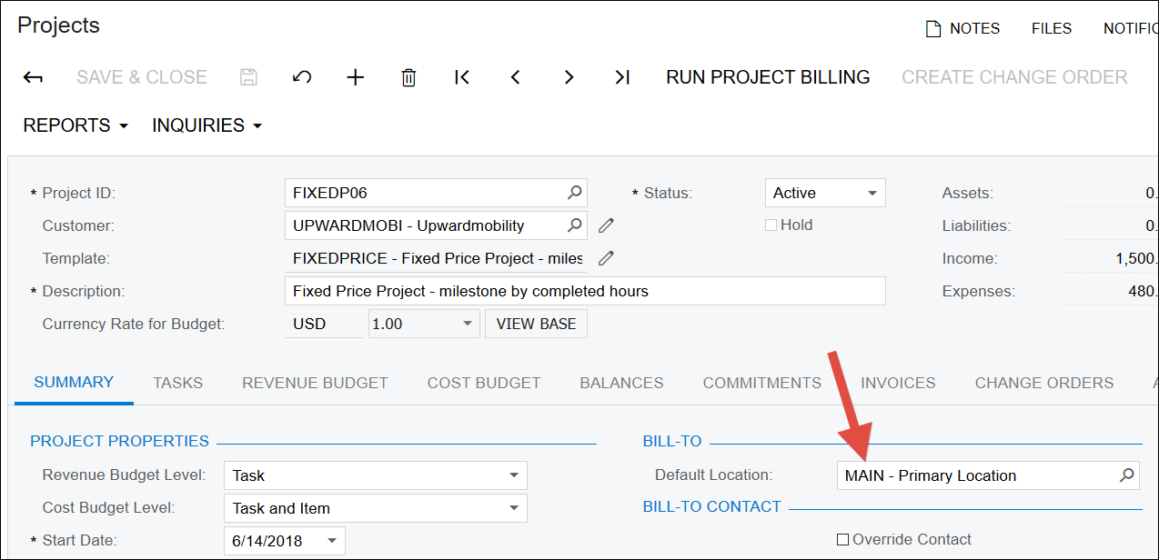Screen dimensions: 1159x560
Task: Enable the Hold checkbox
Action: point(771,225)
